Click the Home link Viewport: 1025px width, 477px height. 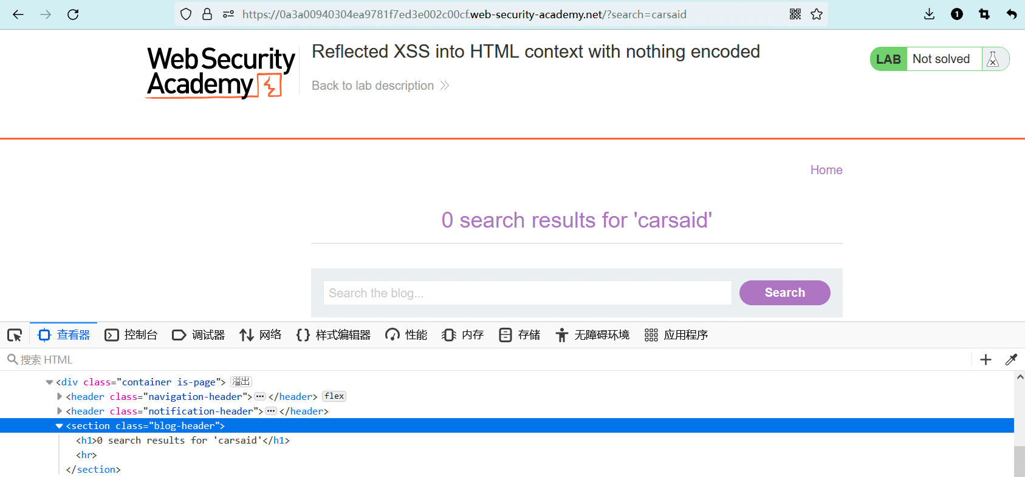[826, 170]
